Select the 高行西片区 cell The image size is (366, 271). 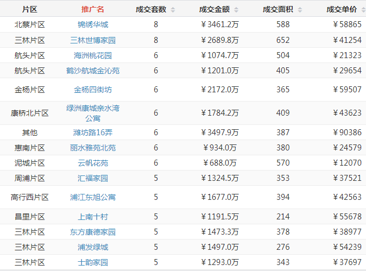point(30,197)
